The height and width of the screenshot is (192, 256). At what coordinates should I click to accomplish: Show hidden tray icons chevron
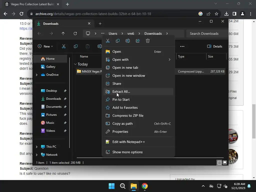click(203, 186)
